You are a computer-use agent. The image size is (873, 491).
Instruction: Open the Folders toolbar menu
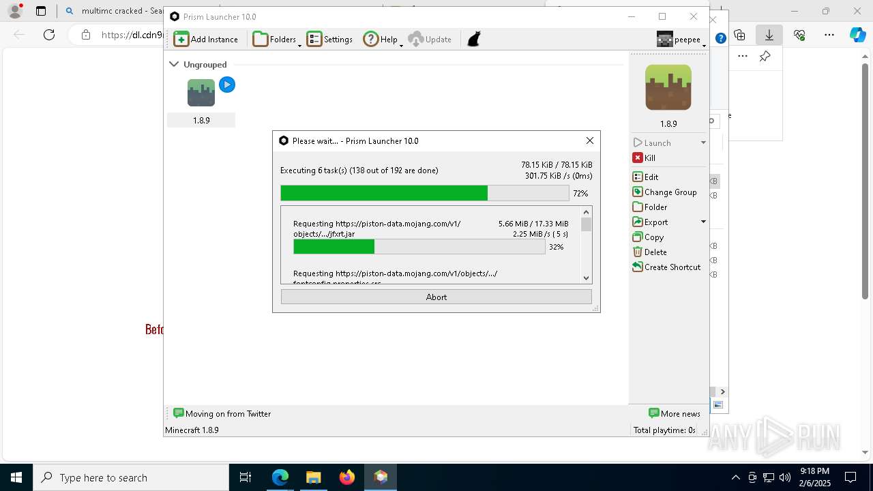277,39
